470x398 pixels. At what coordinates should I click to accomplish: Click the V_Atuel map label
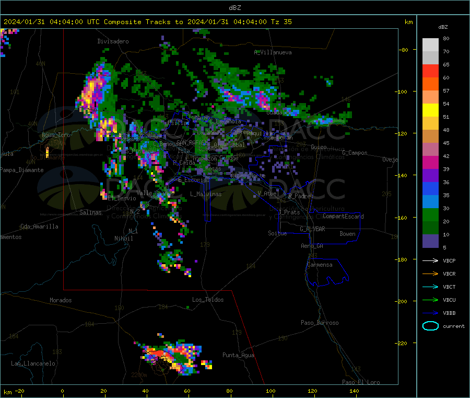(x=268, y=194)
